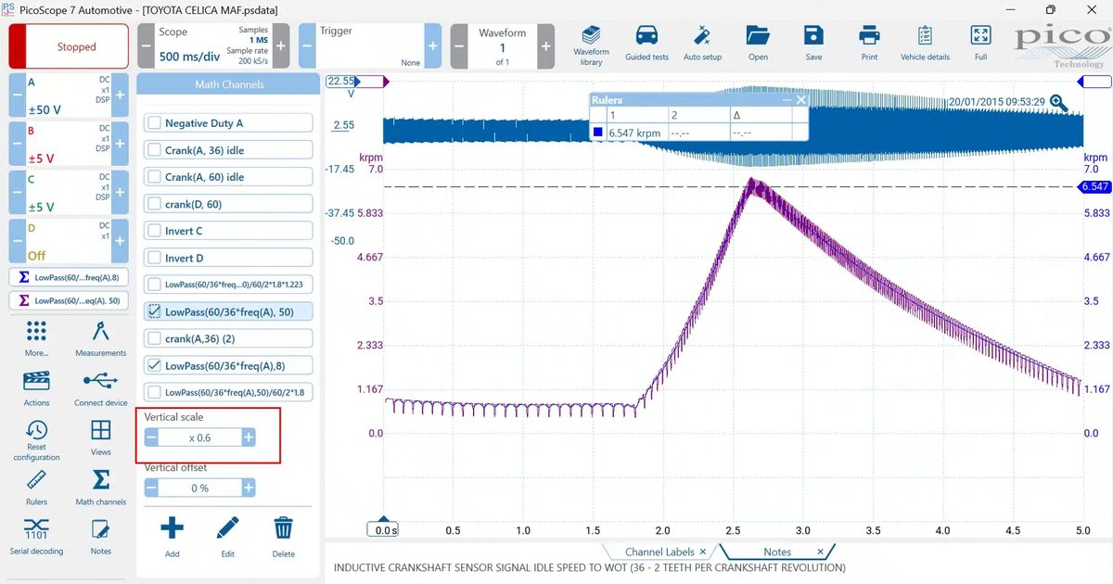Go to previous waveform with minus
This screenshot has height=584, width=1113.
[459, 45]
